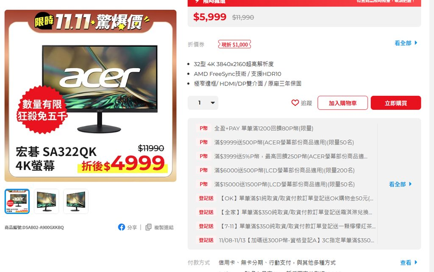The image size is (434, 272).
Task: Expand promotions list with 看全部
Action: tap(400, 184)
